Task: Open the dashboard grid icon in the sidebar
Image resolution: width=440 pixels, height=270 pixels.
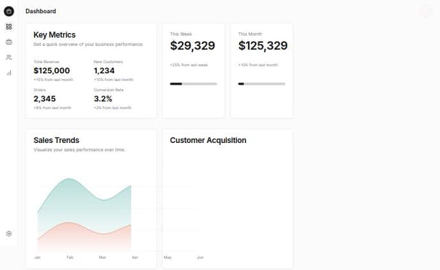Action: [9, 27]
